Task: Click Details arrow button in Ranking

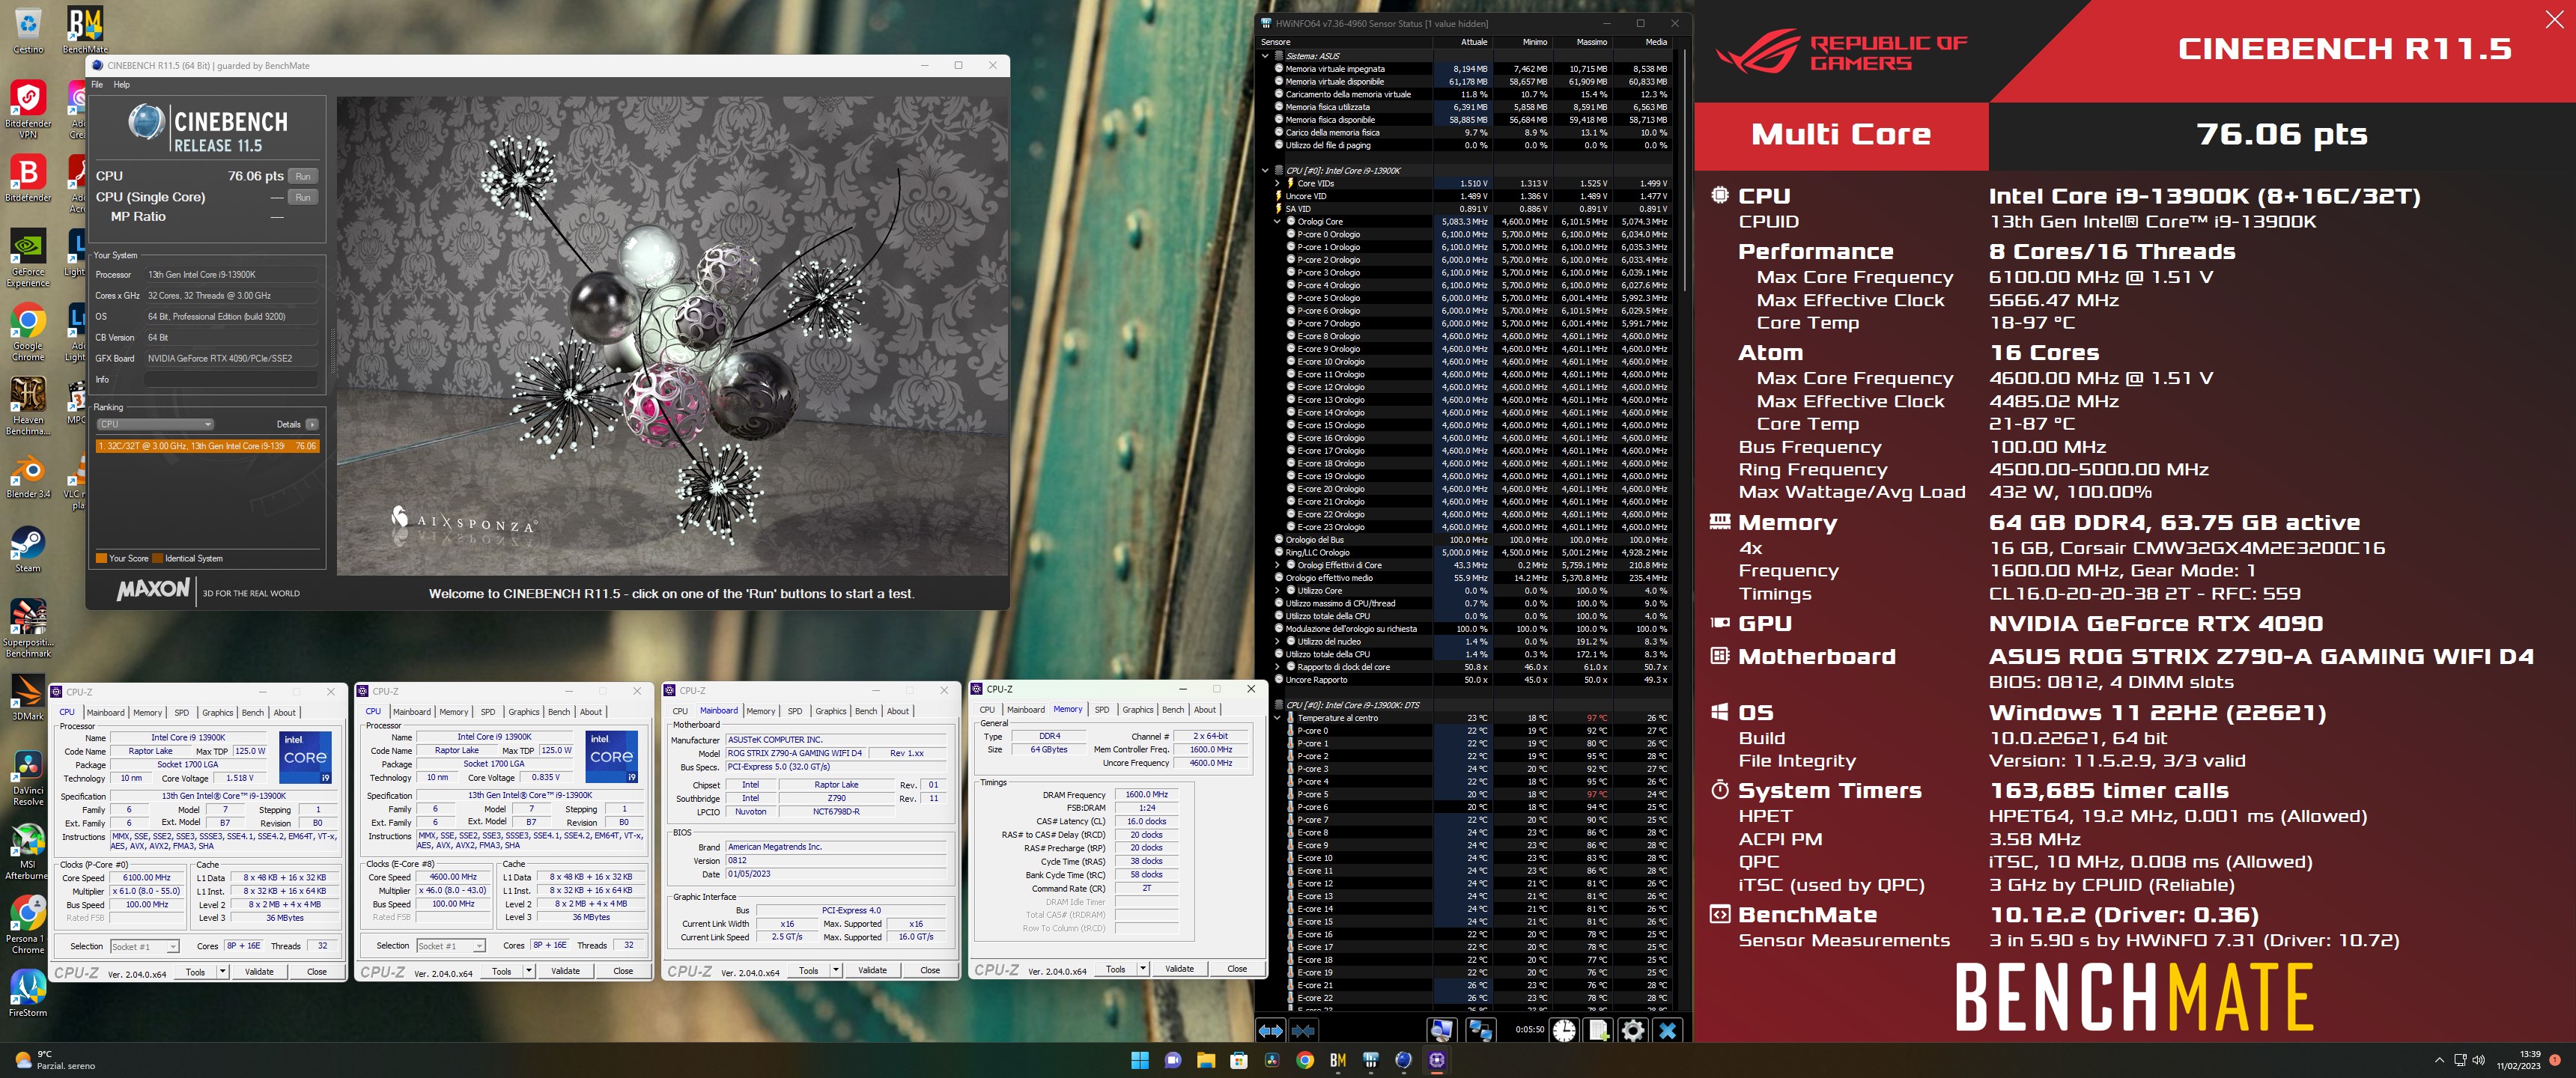Action: coord(313,424)
